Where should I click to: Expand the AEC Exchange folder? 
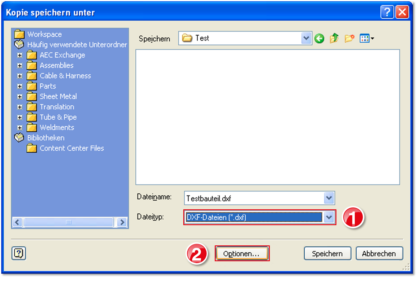point(20,55)
